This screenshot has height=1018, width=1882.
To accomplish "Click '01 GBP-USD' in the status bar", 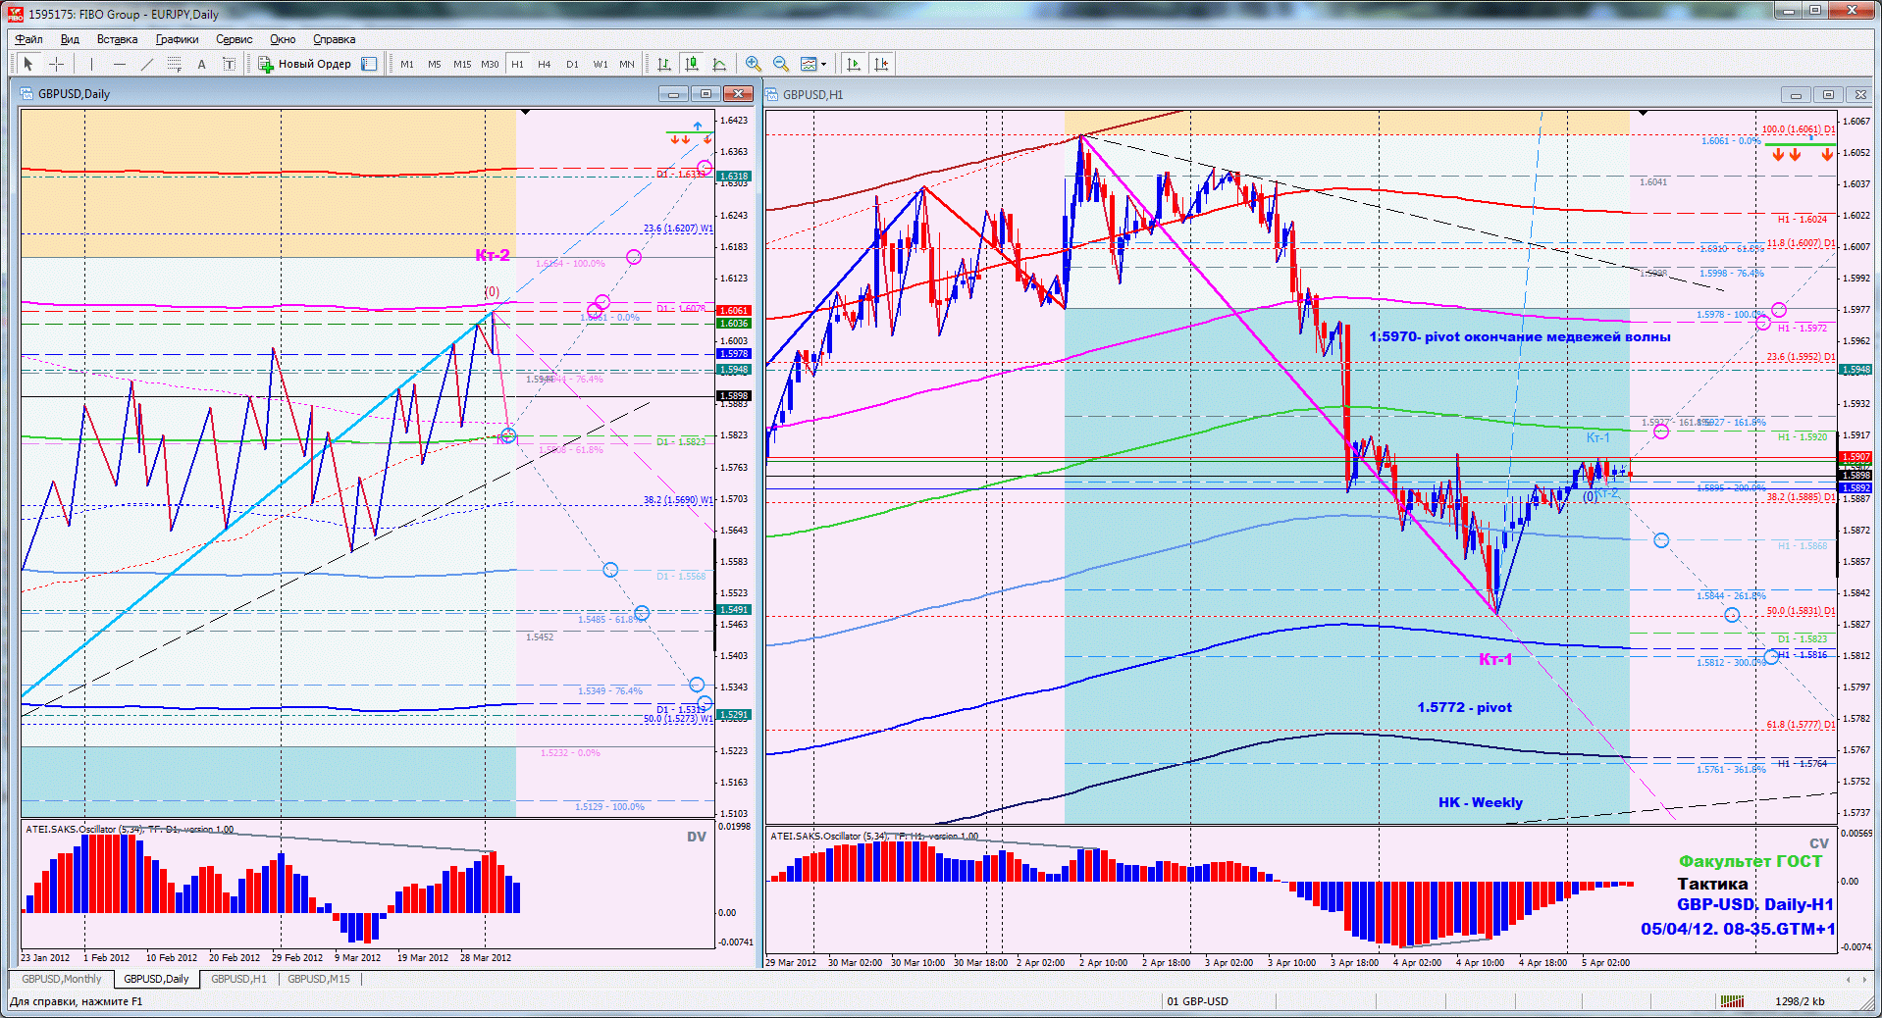I will coord(1197,1001).
